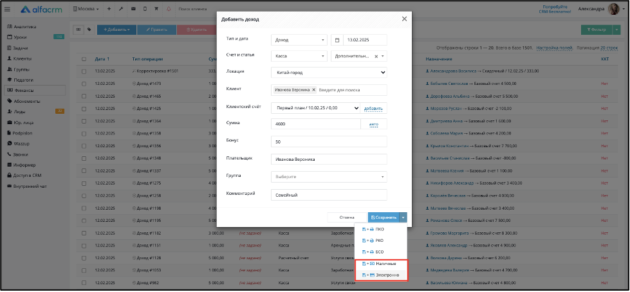The height and width of the screenshot is (292, 630).
Task: Choose Электронно from save menu
Action: tap(382, 275)
